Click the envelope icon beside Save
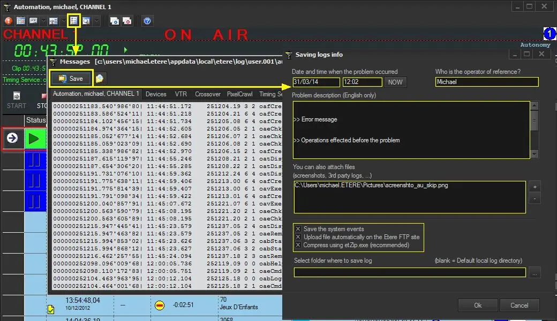Viewport: 557px width, 321px height. pyautogui.click(x=100, y=79)
